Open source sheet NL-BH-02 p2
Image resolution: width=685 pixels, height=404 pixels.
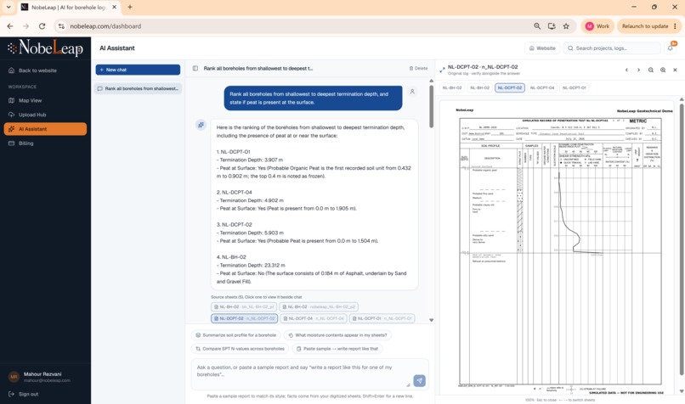(319, 307)
